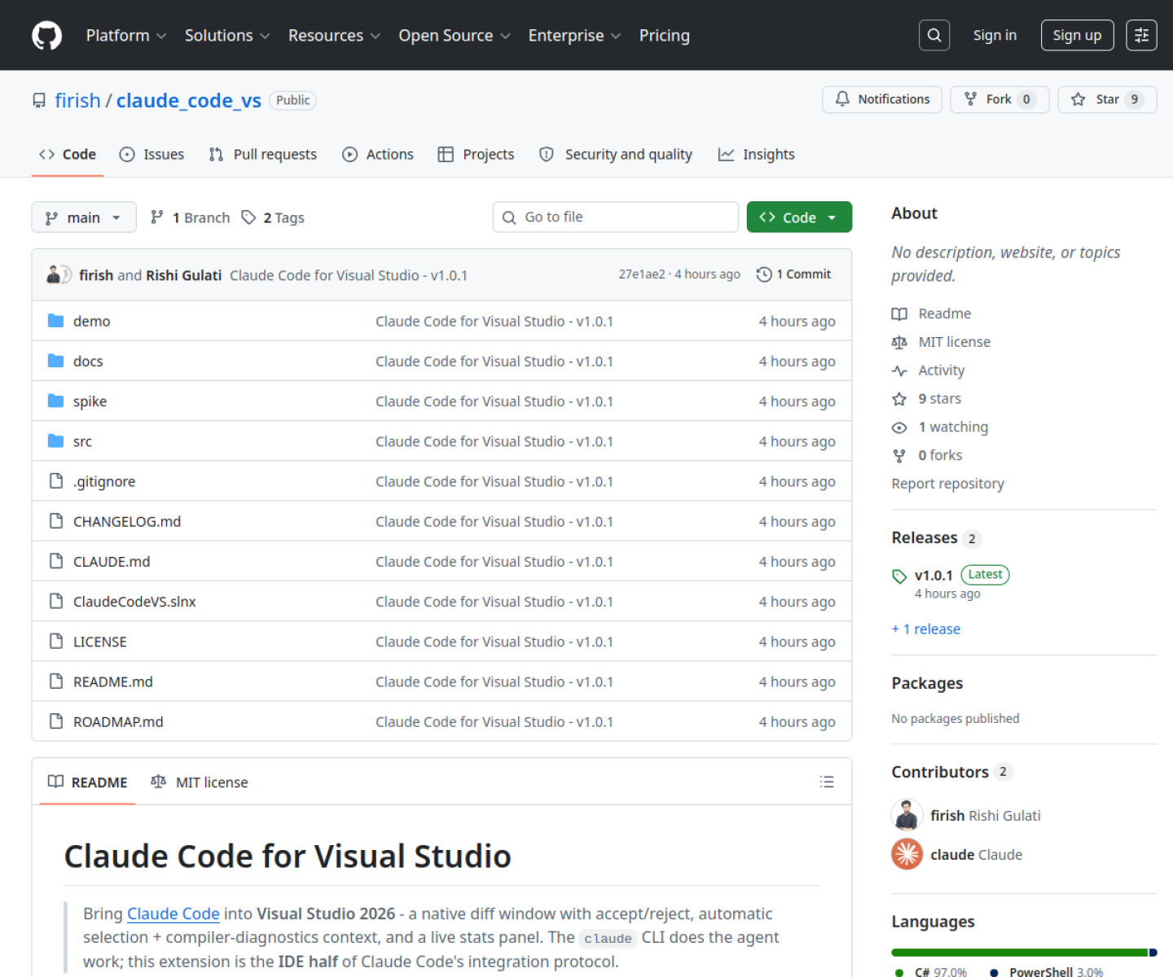Click the repository book icon beside firish
1173x977 pixels.
pyautogui.click(x=39, y=100)
